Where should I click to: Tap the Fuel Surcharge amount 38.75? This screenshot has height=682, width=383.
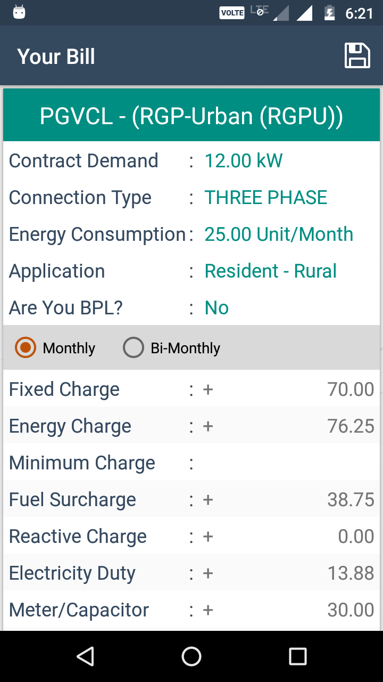pyautogui.click(x=351, y=500)
